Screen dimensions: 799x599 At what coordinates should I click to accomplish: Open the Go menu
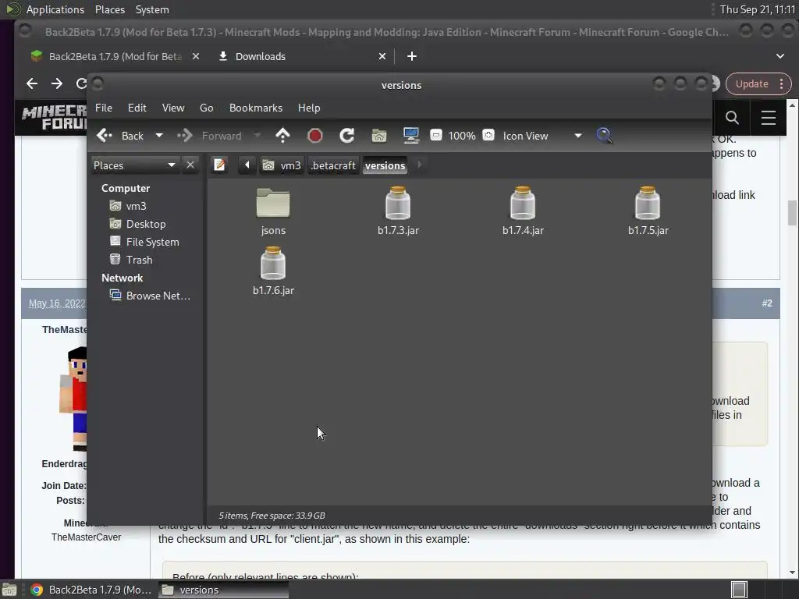pos(206,108)
